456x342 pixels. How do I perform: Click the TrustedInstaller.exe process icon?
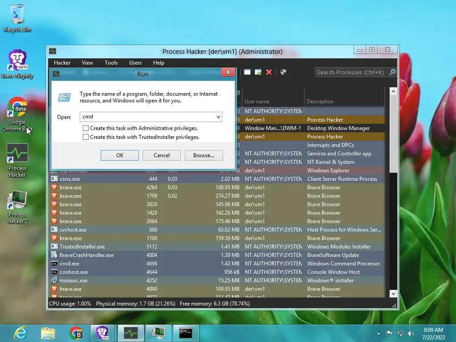(x=54, y=246)
